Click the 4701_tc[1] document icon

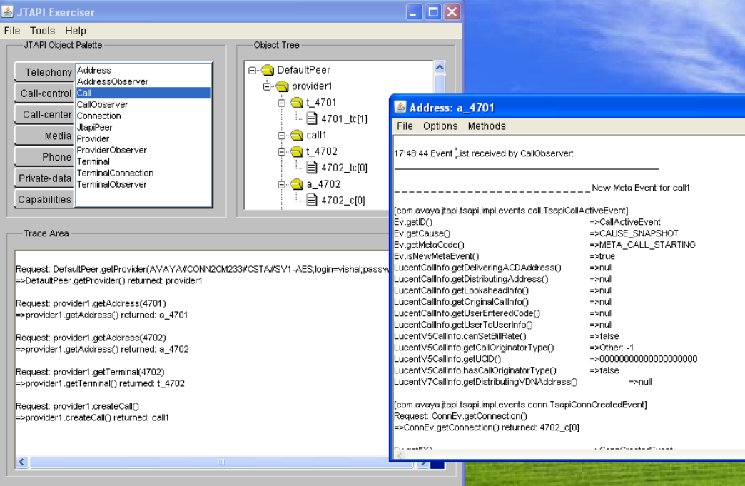click(x=312, y=118)
